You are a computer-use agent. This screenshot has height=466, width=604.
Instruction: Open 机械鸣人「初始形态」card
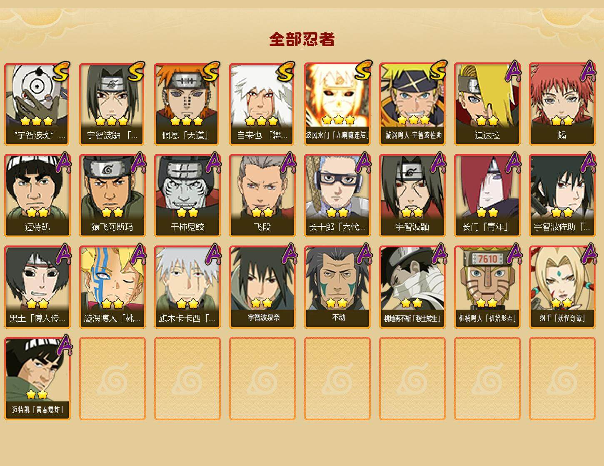pos(487,287)
